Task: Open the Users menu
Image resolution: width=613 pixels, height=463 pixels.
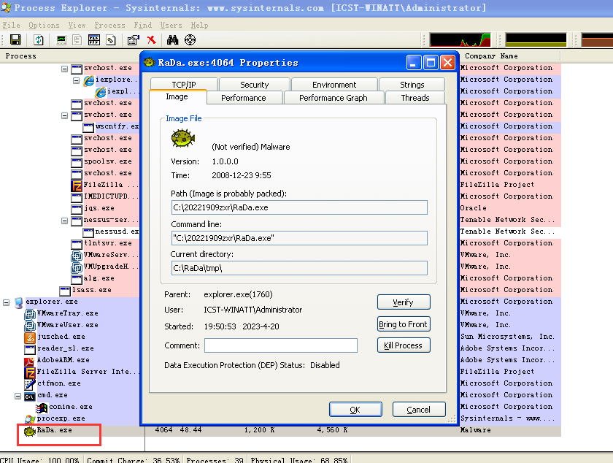Action: pos(171,25)
